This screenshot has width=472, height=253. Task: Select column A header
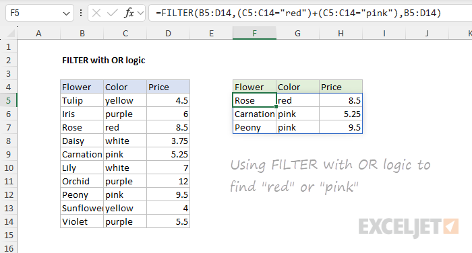pos(38,33)
